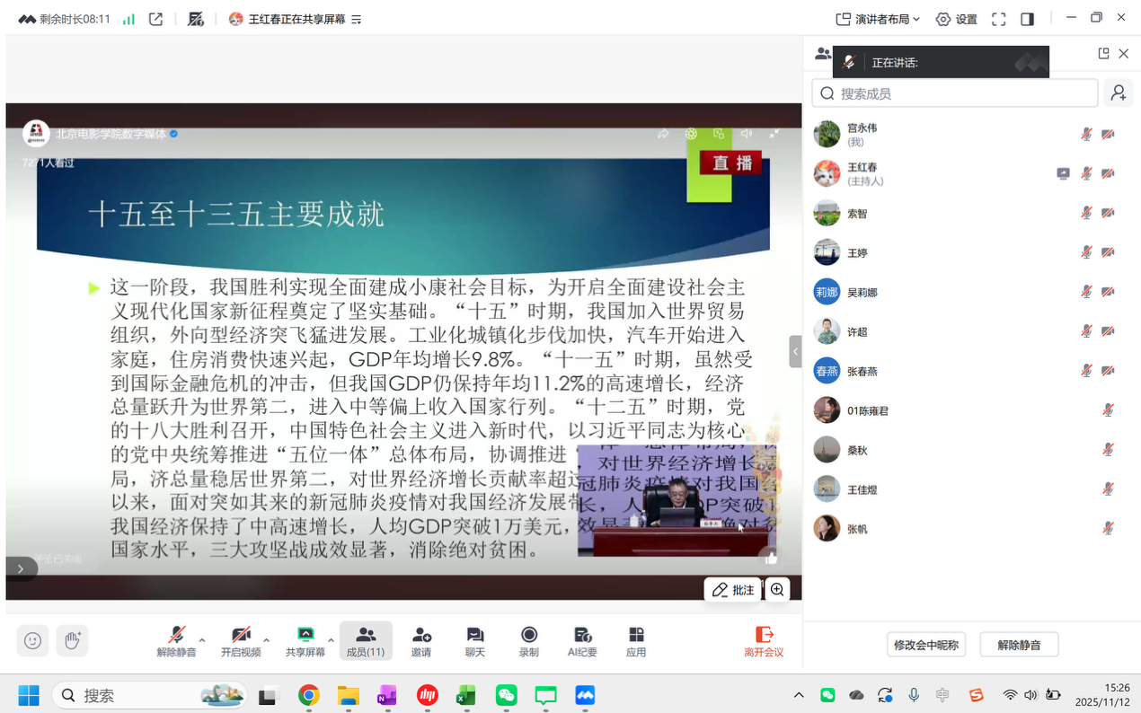Image resolution: width=1141 pixels, height=713 pixels.
Task: Open the 聊天 chat panel
Action: (474, 641)
